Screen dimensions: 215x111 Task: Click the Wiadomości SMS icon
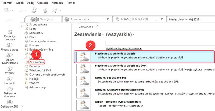pos(26,71)
